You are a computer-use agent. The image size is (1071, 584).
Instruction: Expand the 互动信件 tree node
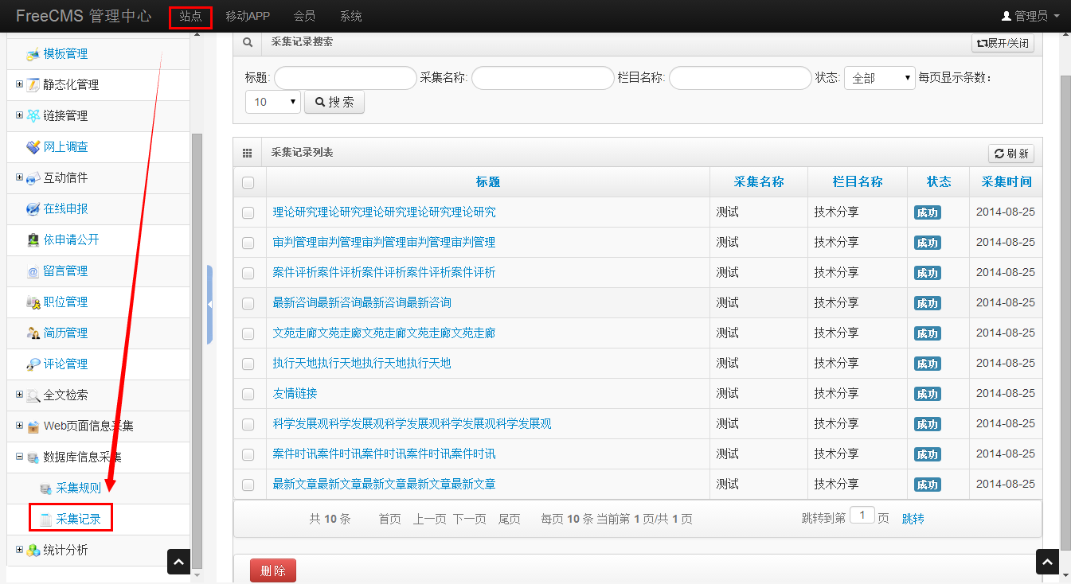click(20, 177)
